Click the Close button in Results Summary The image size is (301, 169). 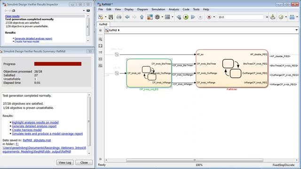pos(84,162)
